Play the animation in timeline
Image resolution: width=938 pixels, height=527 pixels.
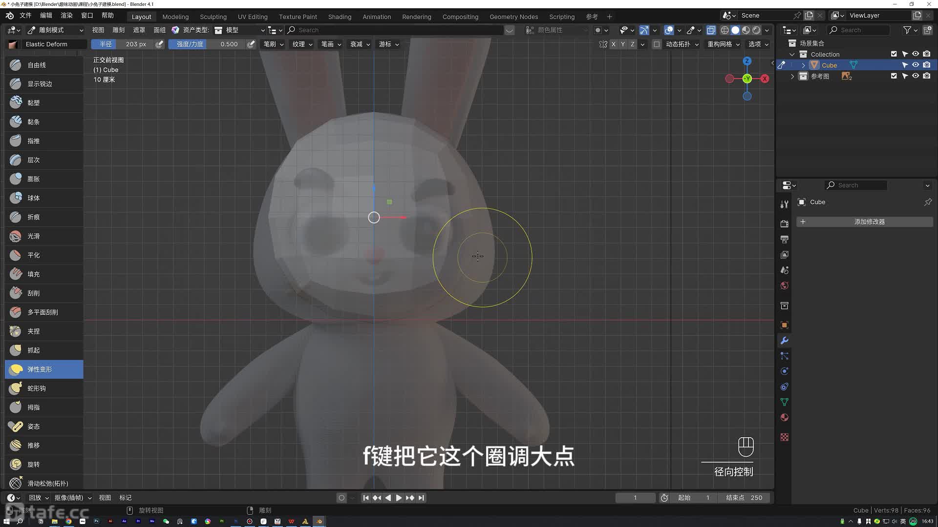point(399,498)
